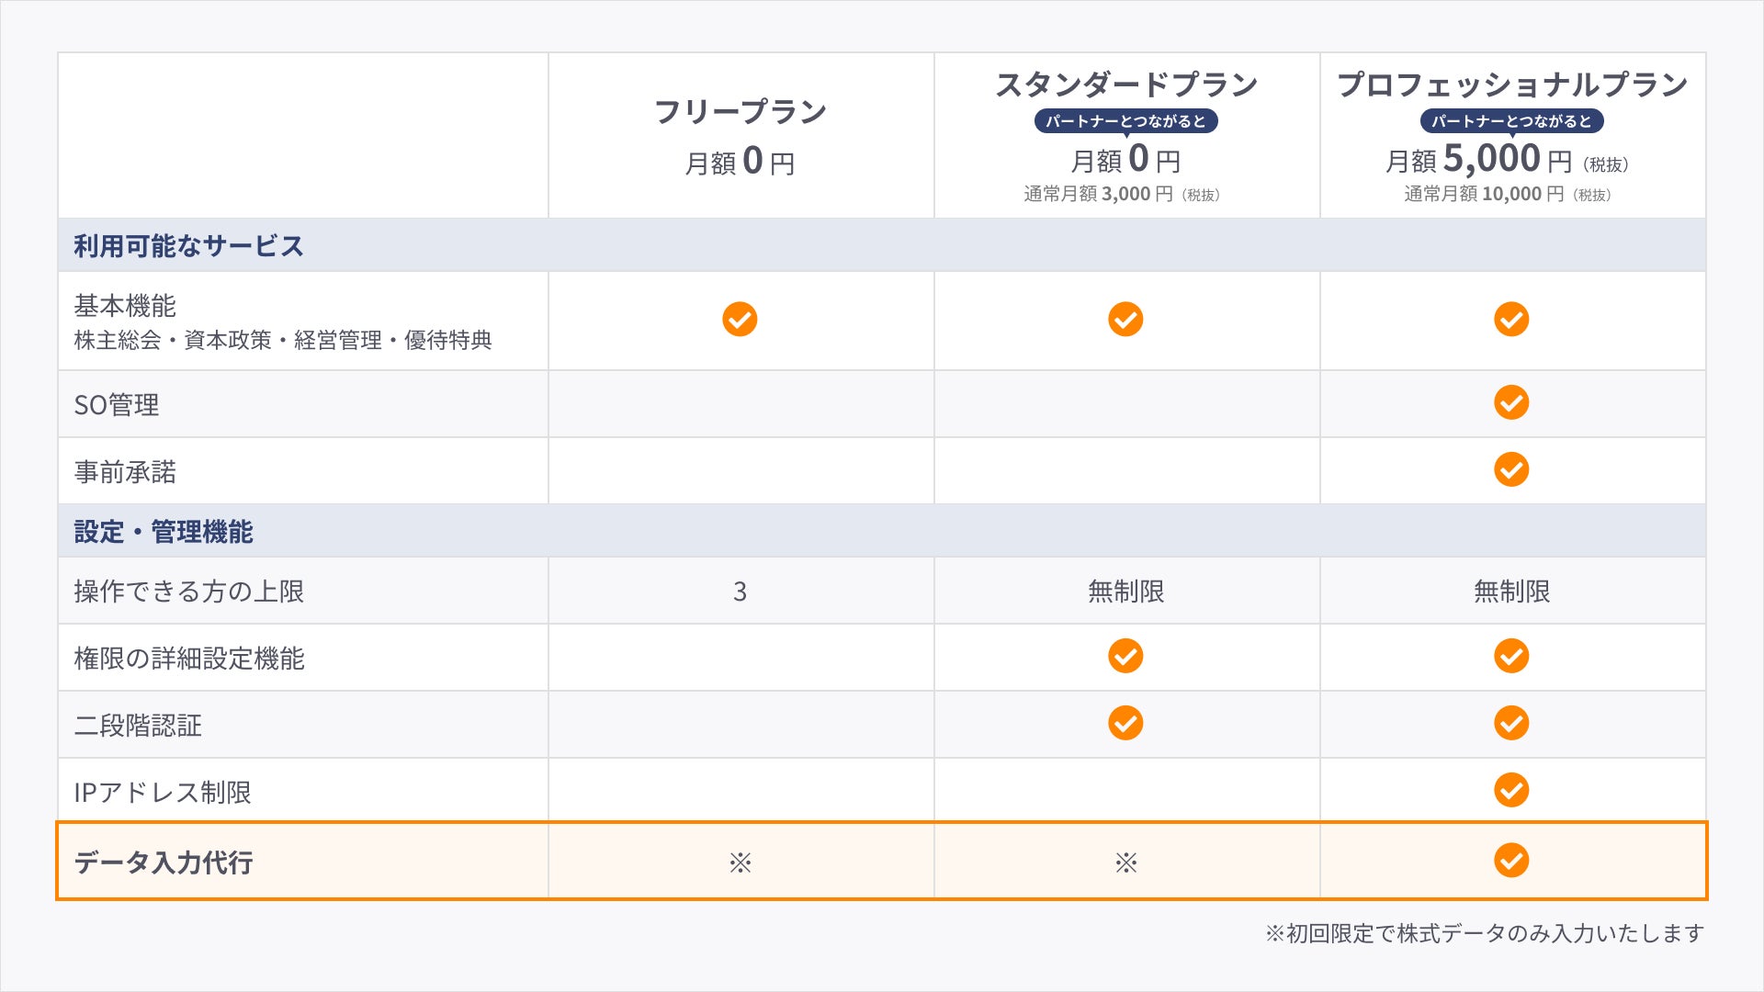Screen dimensions: 1764x992
Task: Click the Professional plan パートナーとつながると badge
Action: click(1511, 121)
